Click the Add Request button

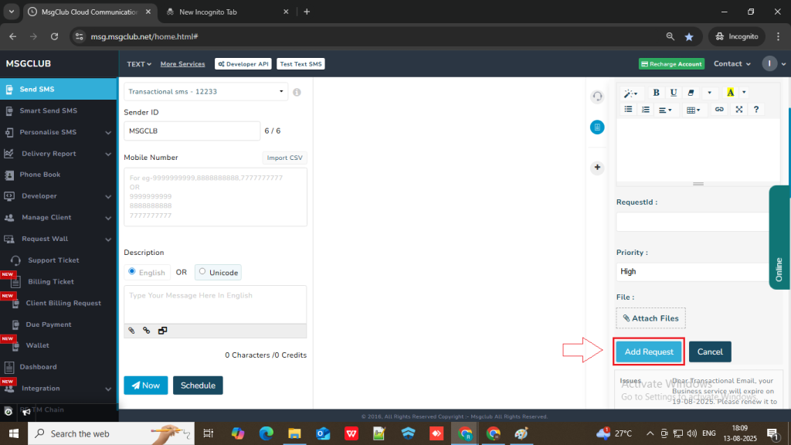(649, 352)
